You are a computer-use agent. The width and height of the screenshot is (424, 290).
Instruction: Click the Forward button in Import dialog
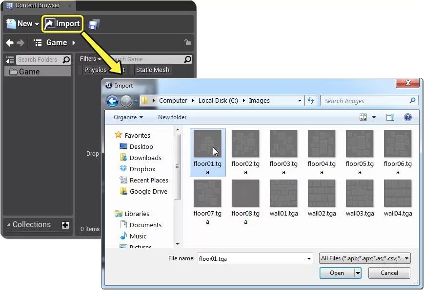click(x=126, y=101)
